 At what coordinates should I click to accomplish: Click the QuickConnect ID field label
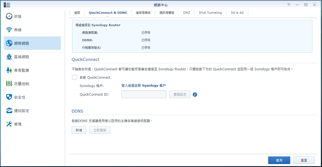94,94
